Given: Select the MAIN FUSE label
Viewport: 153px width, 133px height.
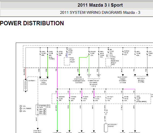Looking at the screenshot, I should [48, 106].
